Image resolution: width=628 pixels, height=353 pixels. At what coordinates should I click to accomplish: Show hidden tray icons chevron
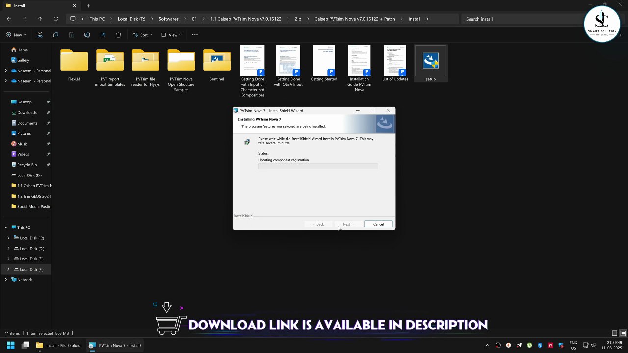(488, 345)
